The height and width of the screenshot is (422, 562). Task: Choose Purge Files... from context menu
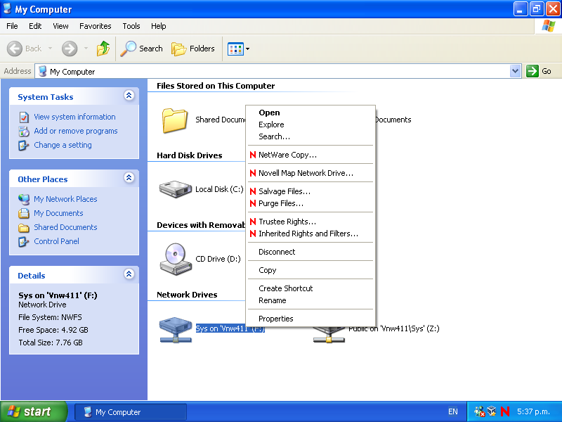311,203
